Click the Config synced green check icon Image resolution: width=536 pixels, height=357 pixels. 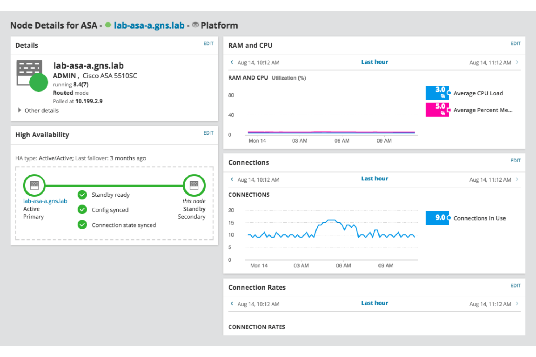(82, 210)
